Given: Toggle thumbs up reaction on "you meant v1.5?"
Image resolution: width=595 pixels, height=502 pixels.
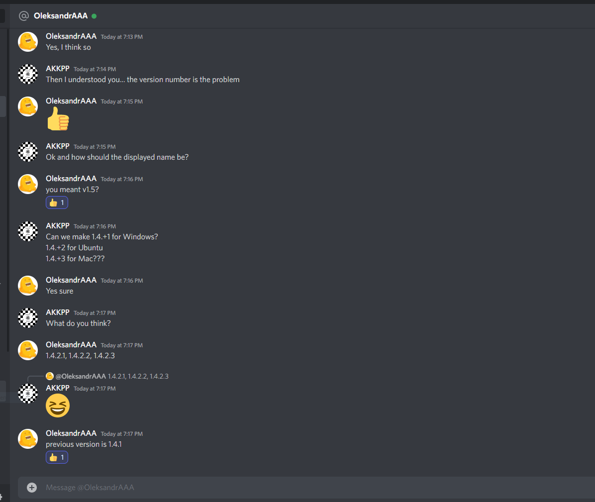Looking at the screenshot, I should 57,202.
